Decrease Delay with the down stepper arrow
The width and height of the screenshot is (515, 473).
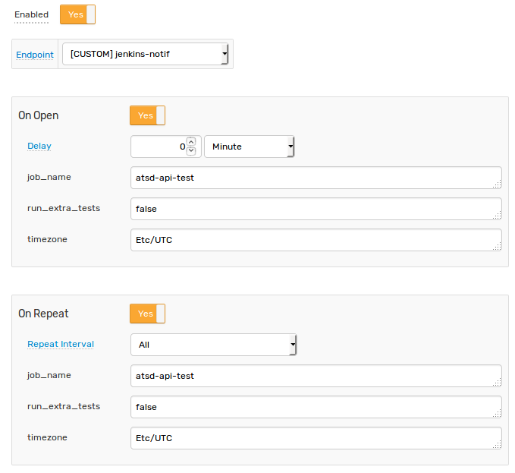tap(191, 151)
